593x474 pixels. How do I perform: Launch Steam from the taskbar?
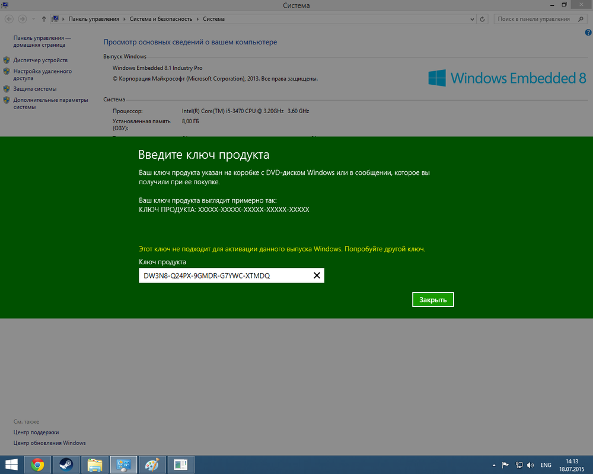pos(65,465)
